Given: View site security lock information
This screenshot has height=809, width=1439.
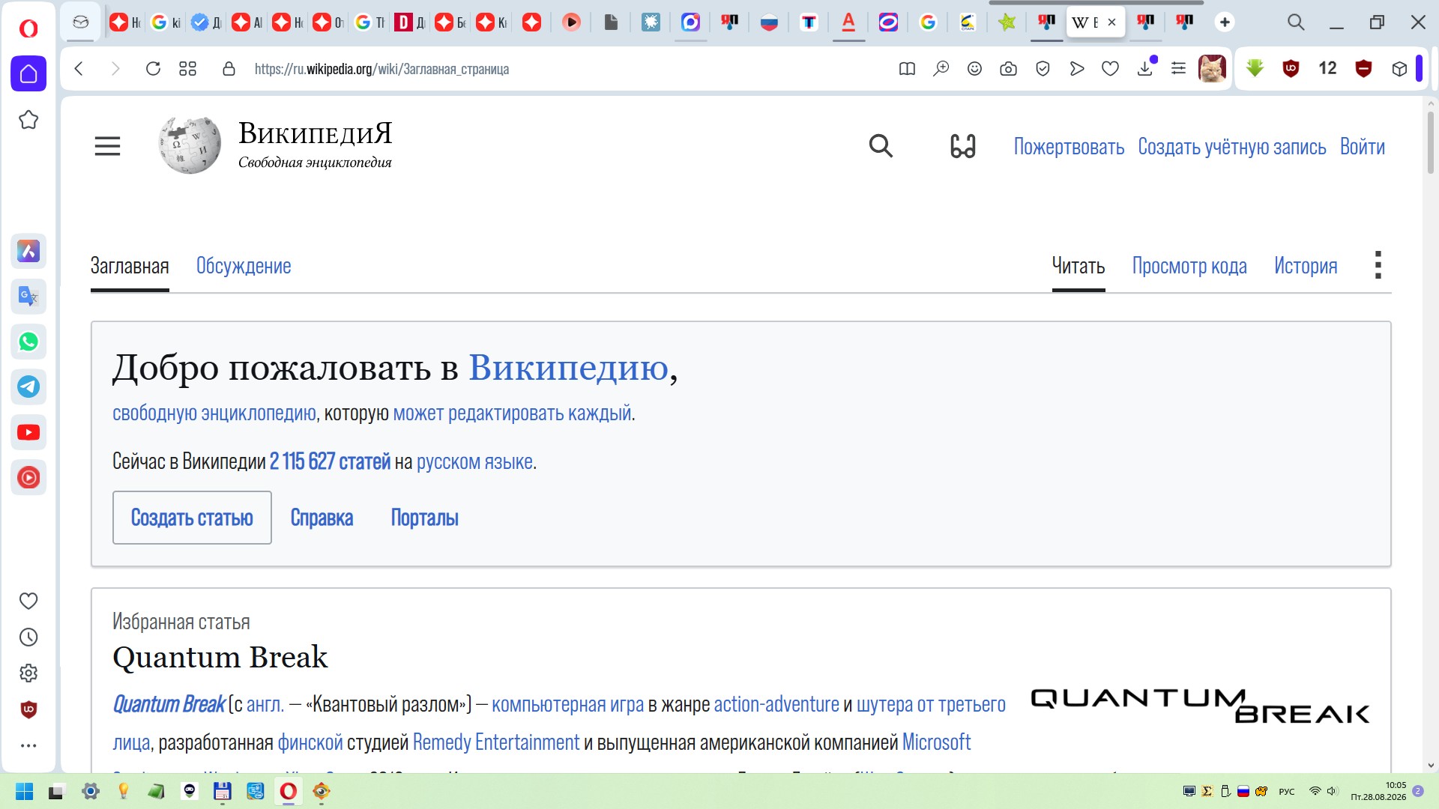Looking at the screenshot, I should pos(229,69).
